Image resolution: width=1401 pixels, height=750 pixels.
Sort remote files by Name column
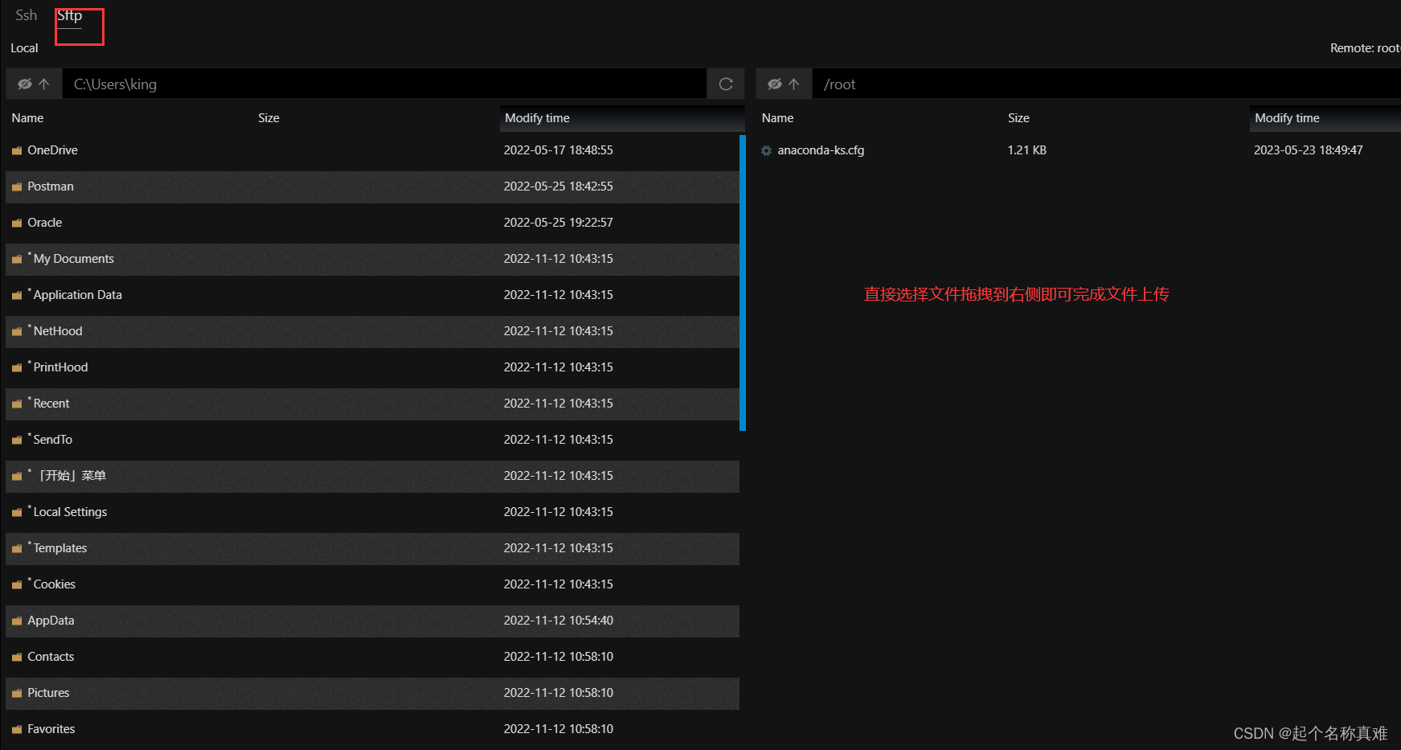click(x=777, y=117)
